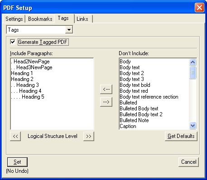Click the right arrow move-to-exclude button
Screen dimensions: 207x180
tap(106, 102)
